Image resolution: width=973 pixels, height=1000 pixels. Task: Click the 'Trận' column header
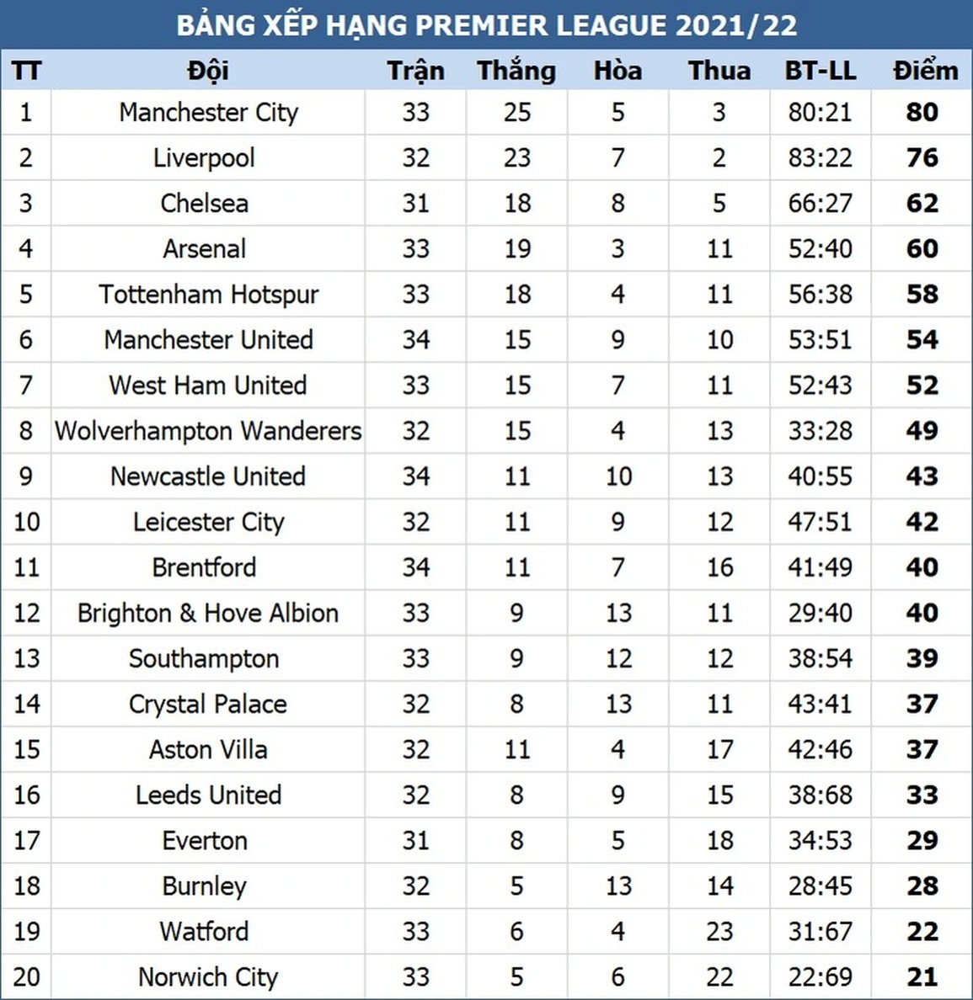tap(415, 70)
